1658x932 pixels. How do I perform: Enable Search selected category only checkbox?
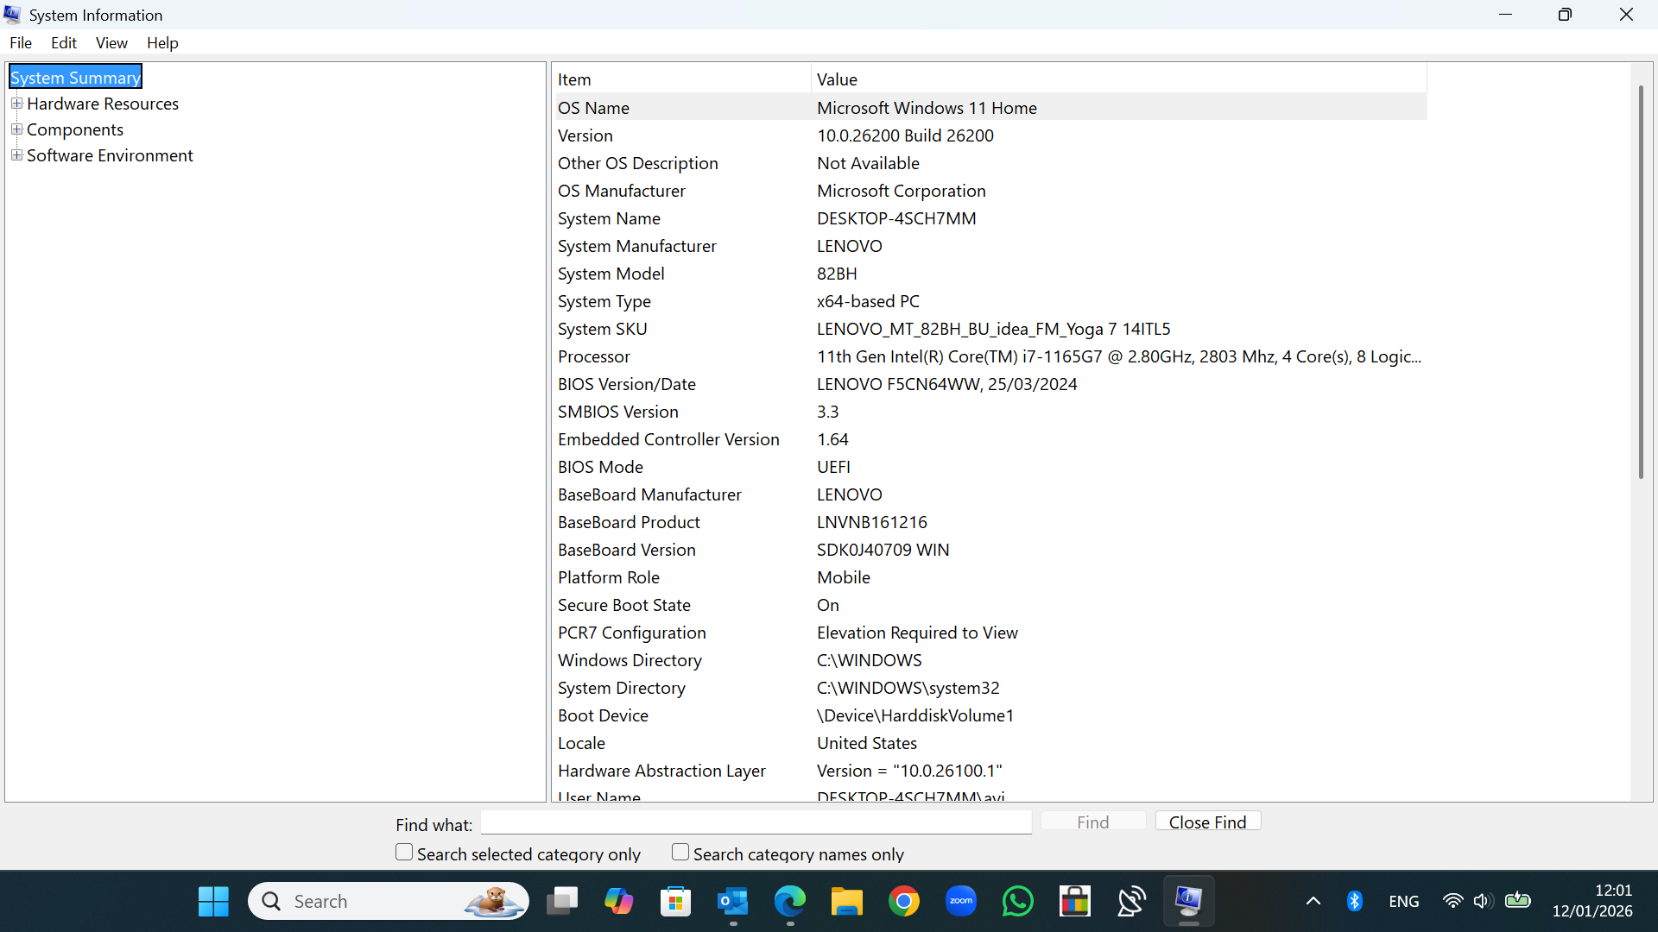pyautogui.click(x=404, y=852)
